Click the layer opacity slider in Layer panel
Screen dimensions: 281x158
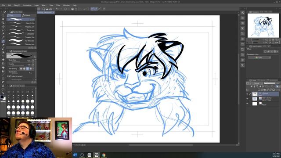[270, 83]
